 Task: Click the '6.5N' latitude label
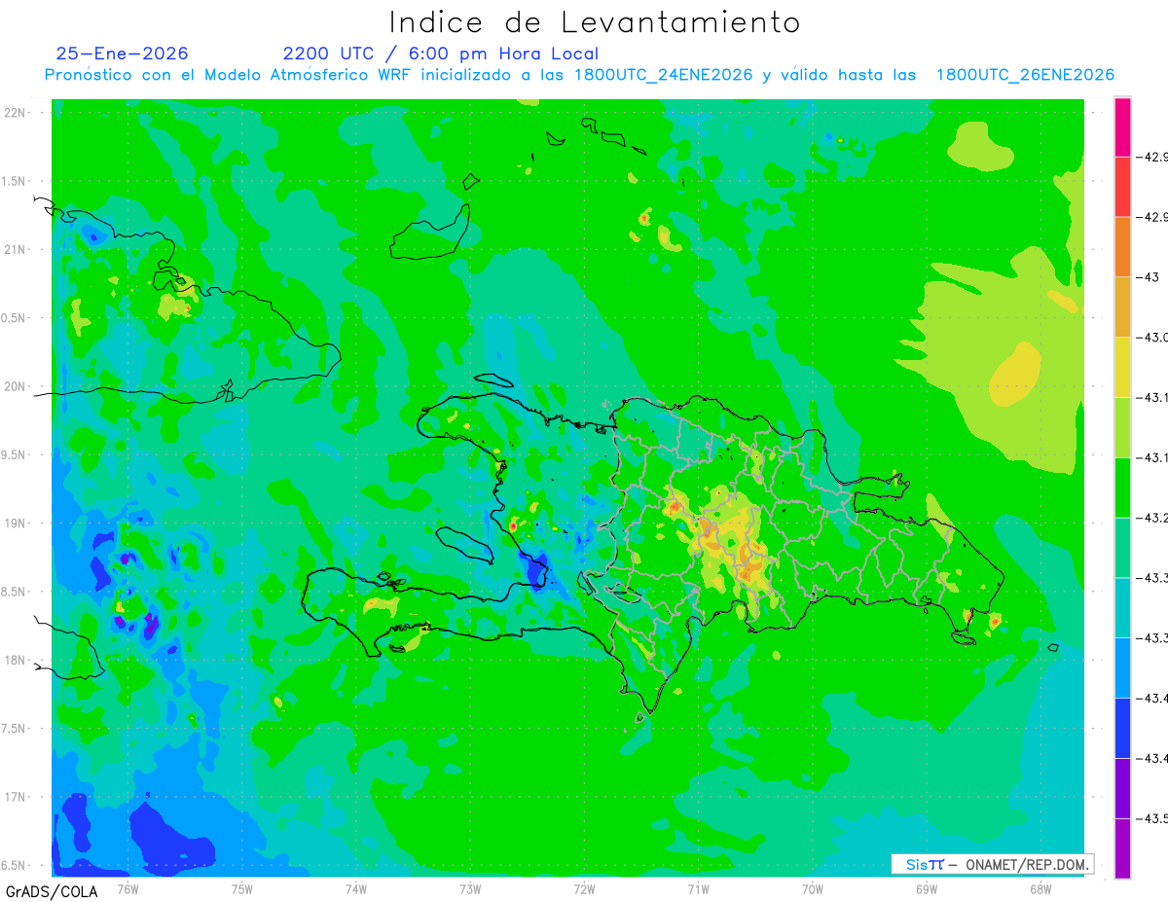14,866
